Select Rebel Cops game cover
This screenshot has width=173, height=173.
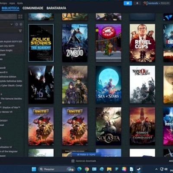[142, 43]
